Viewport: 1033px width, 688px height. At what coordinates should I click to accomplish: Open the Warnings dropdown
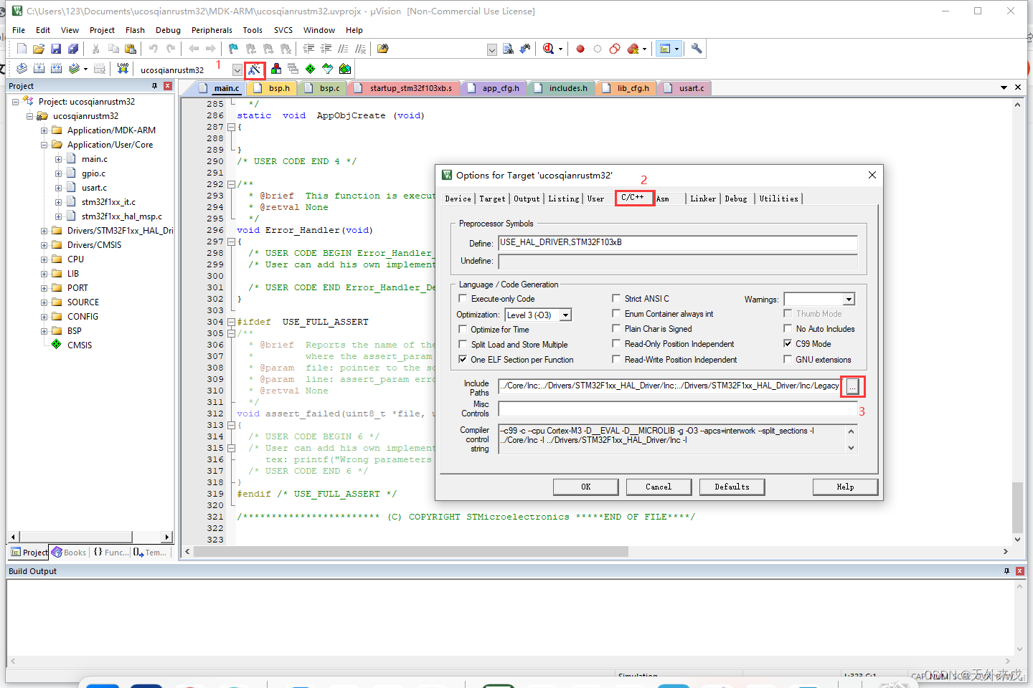pyautogui.click(x=849, y=299)
